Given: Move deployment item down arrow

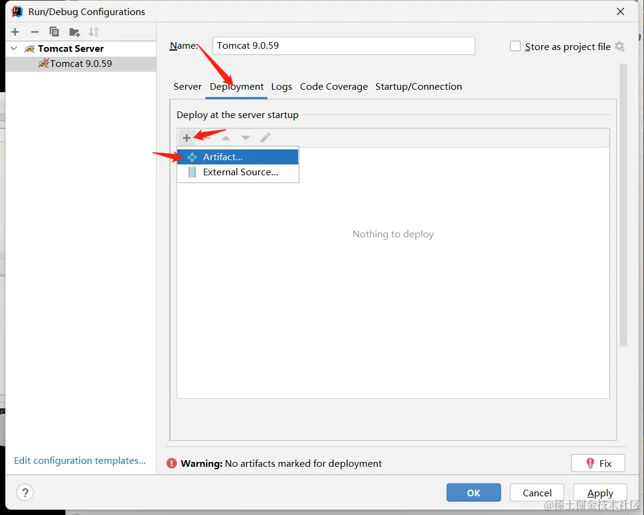Looking at the screenshot, I should point(246,138).
